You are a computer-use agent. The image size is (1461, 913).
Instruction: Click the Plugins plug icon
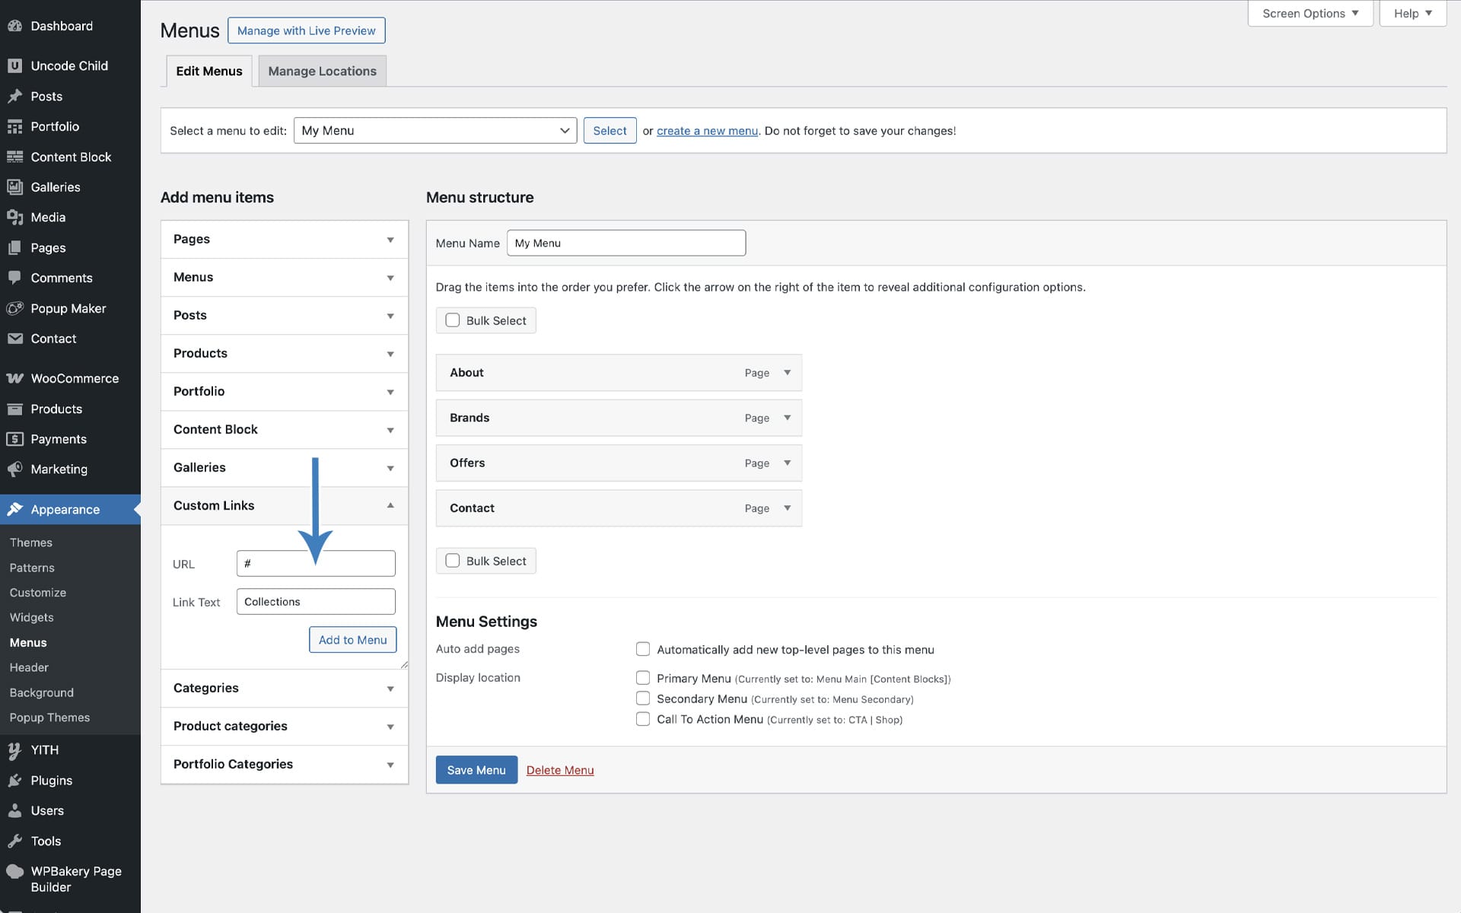tap(14, 781)
